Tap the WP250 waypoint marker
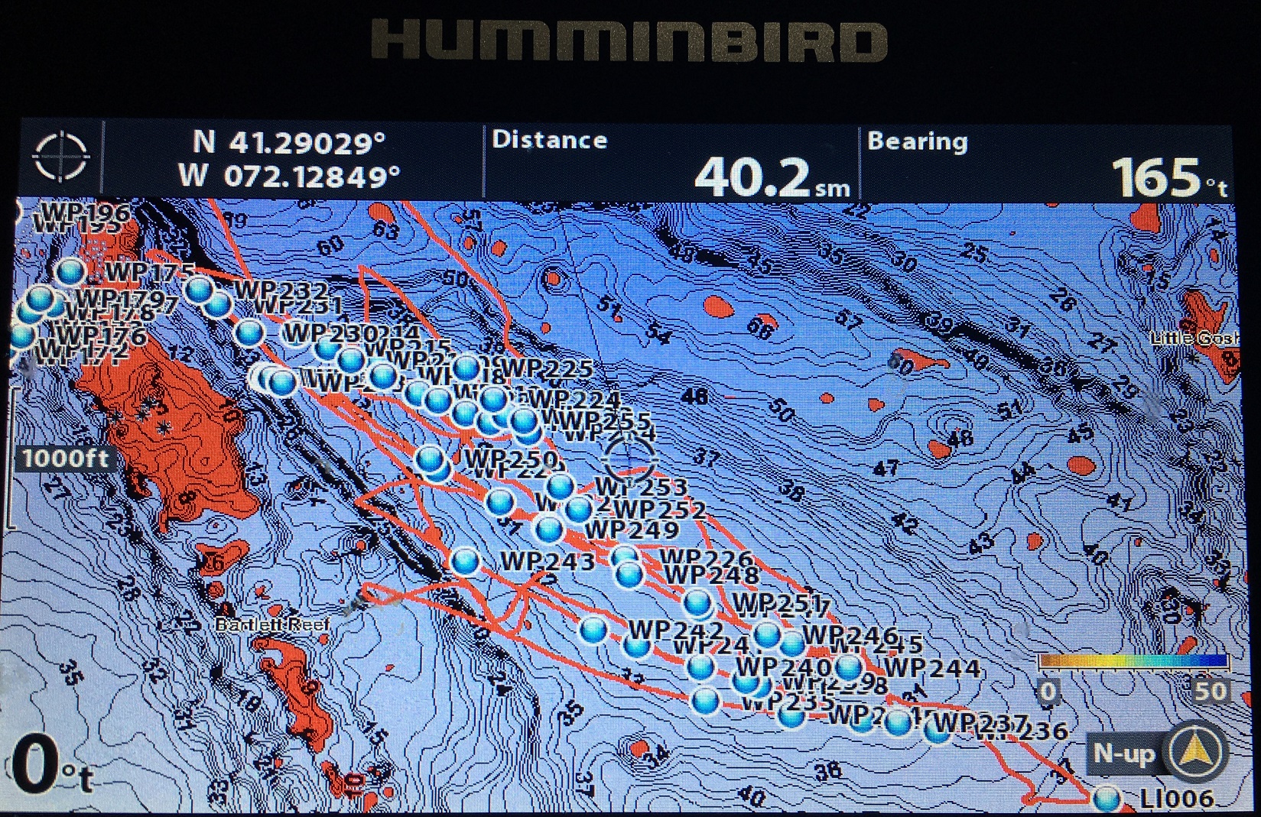The height and width of the screenshot is (817, 1261). (x=431, y=459)
